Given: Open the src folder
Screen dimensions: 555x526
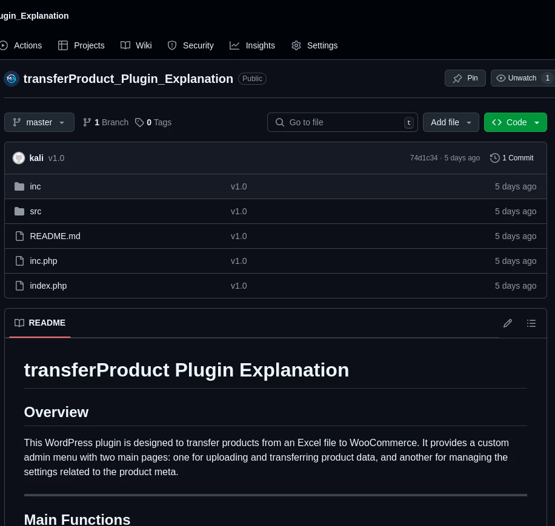Looking at the screenshot, I should coord(35,211).
